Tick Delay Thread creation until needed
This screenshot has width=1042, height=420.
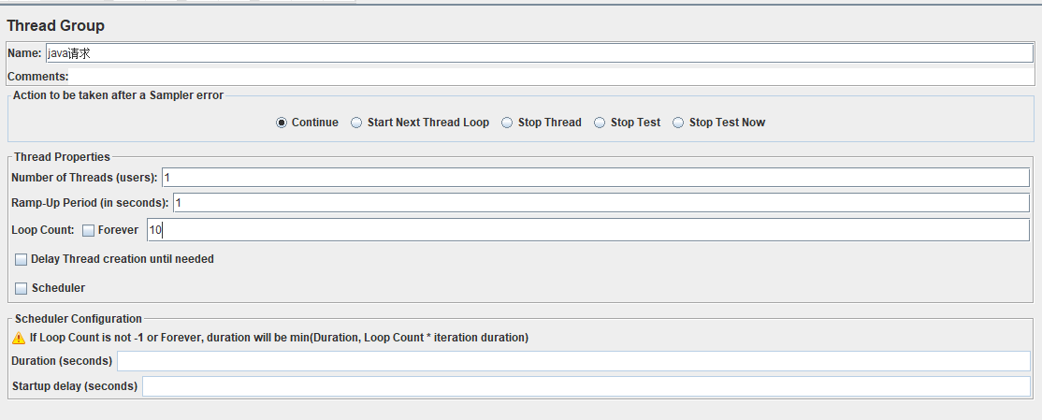click(22, 259)
